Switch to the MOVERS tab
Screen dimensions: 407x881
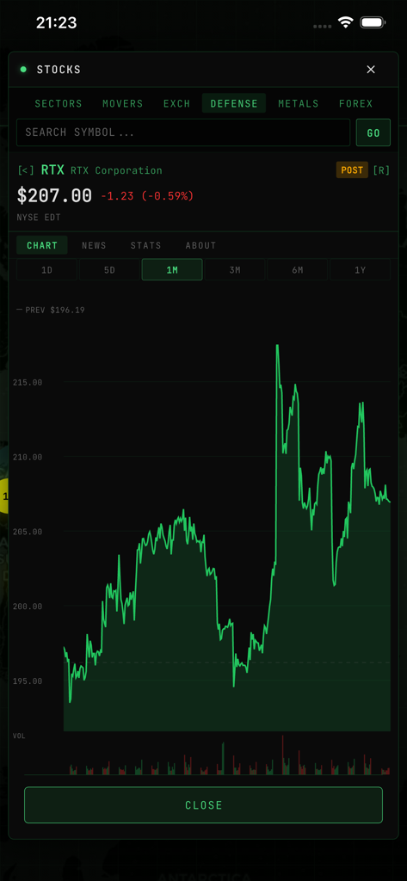(122, 103)
